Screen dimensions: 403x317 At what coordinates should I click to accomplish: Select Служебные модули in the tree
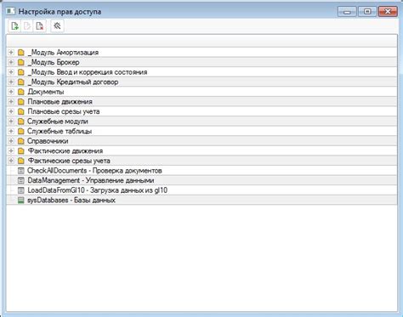click(58, 122)
